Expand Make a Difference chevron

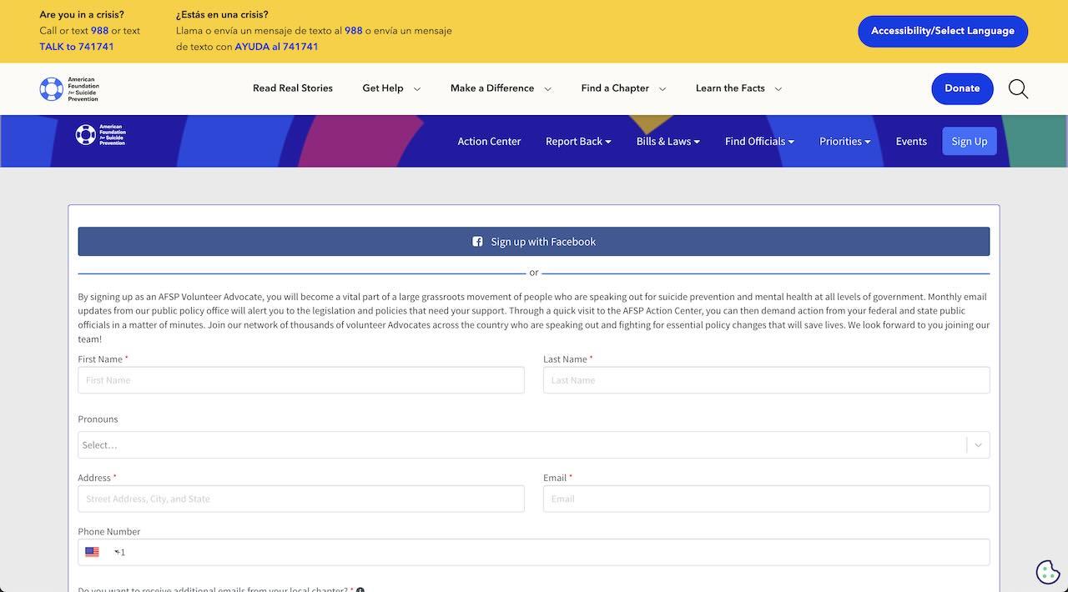(548, 88)
